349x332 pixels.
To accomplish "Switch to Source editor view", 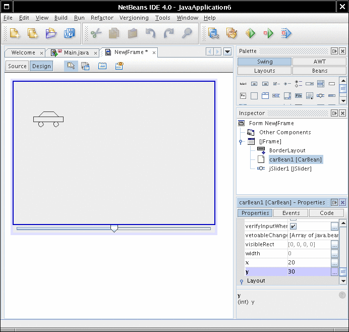I will pyautogui.click(x=17, y=66).
